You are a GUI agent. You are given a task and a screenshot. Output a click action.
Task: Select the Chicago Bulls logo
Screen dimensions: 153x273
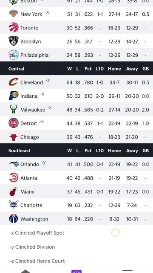point(14,136)
